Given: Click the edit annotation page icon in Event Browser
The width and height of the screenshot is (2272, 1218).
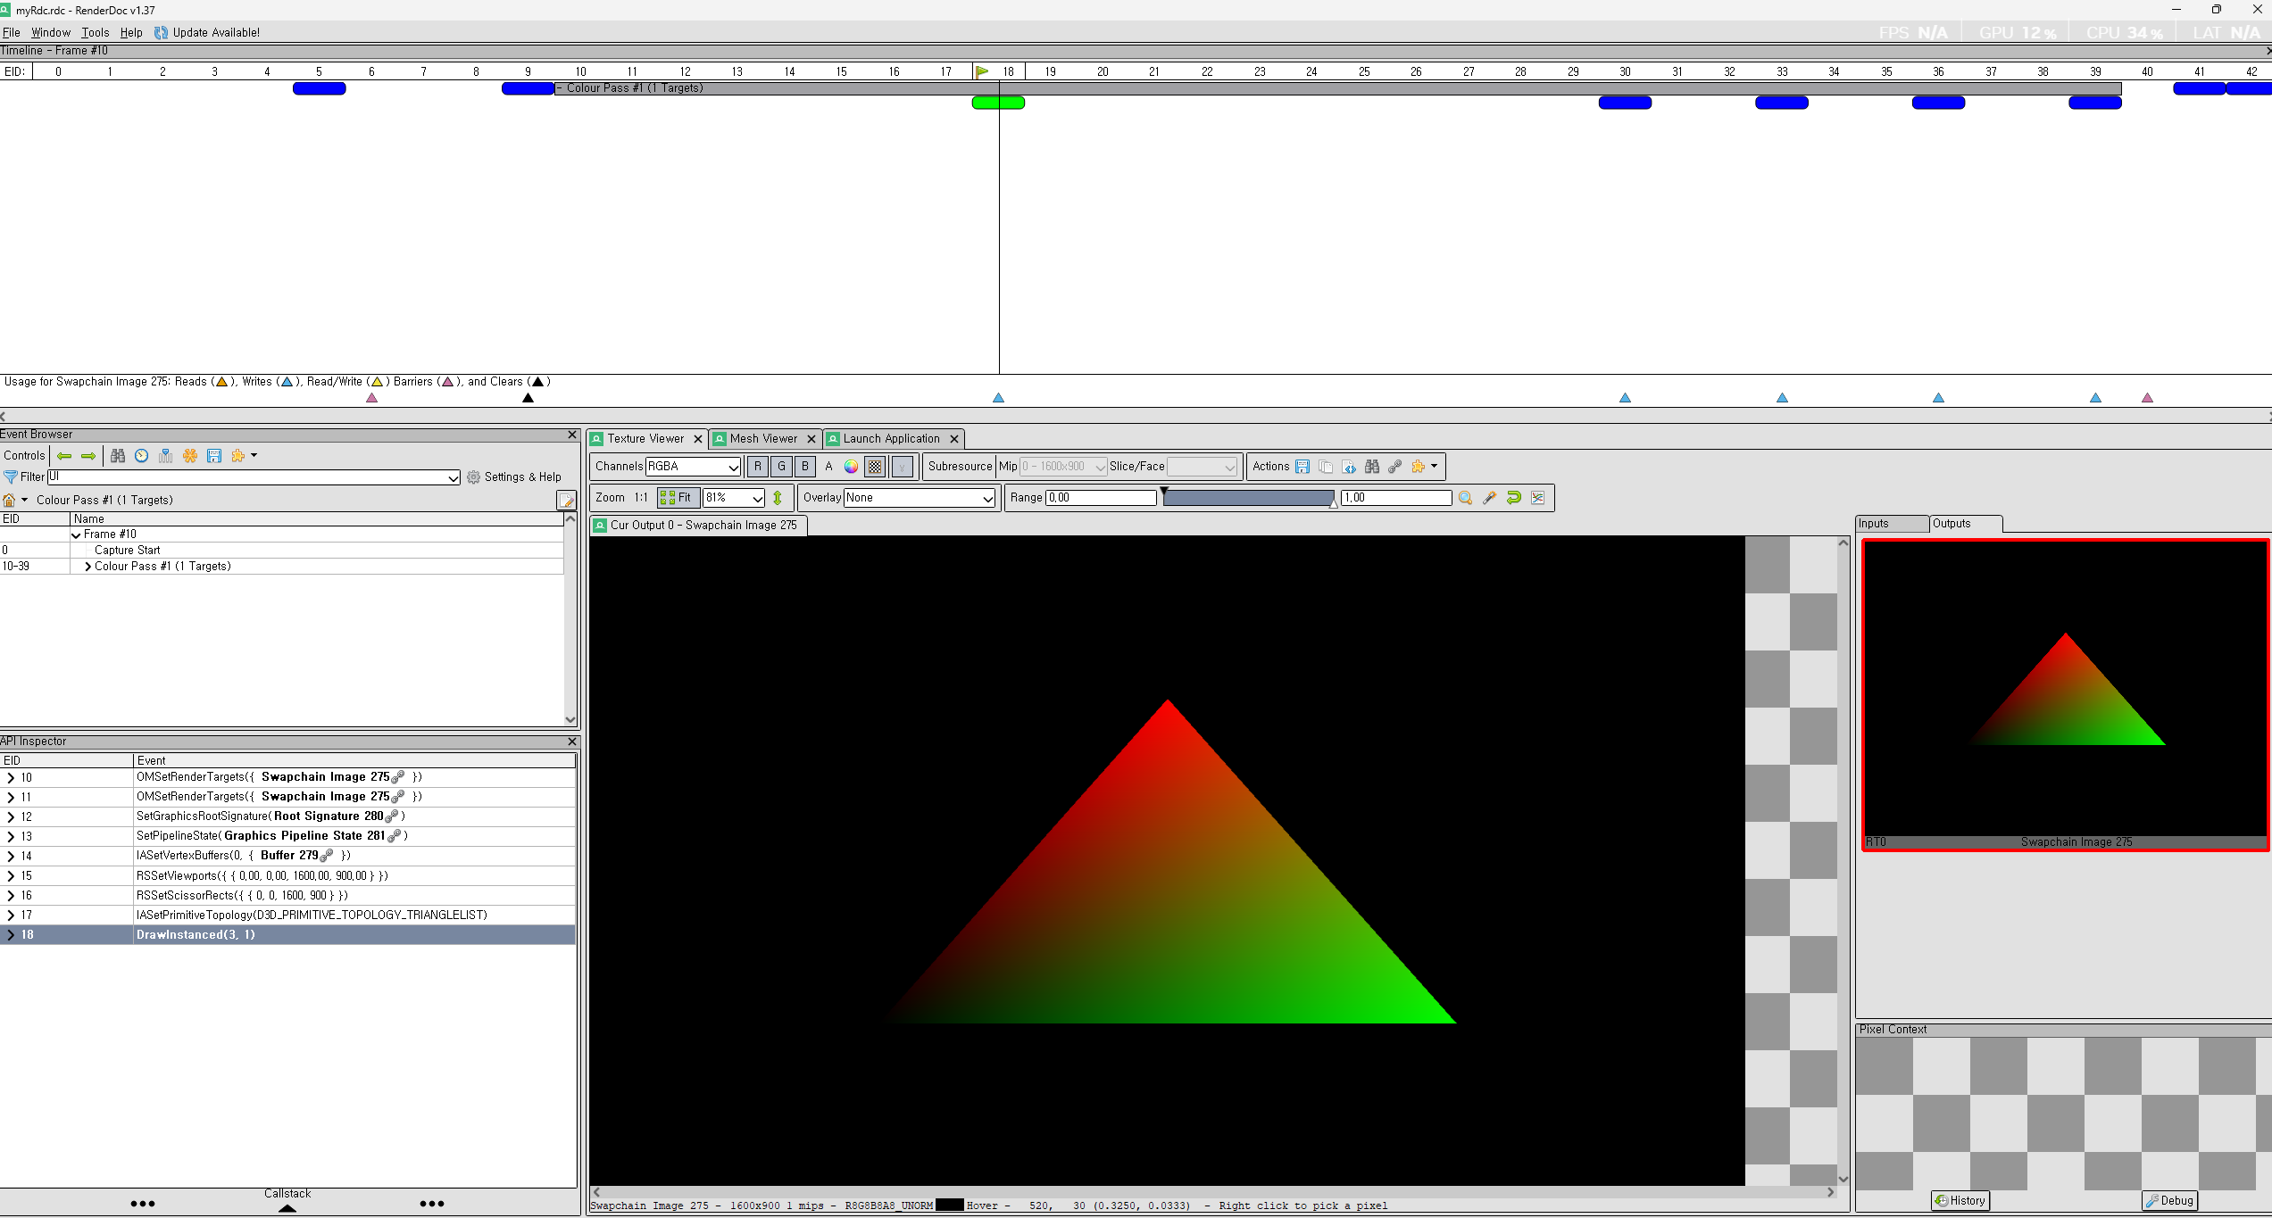Looking at the screenshot, I should 566,500.
